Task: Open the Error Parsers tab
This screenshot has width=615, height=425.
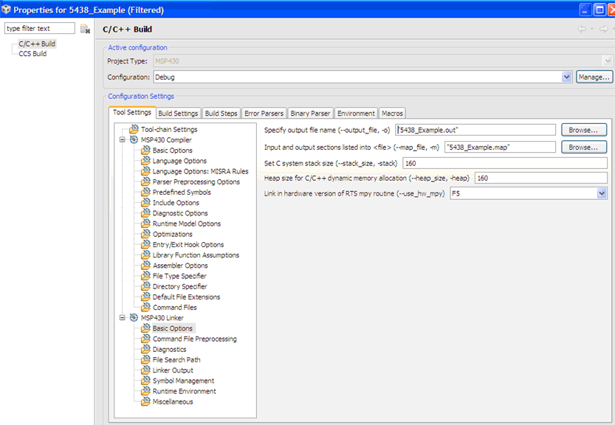Action: click(264, 114)
